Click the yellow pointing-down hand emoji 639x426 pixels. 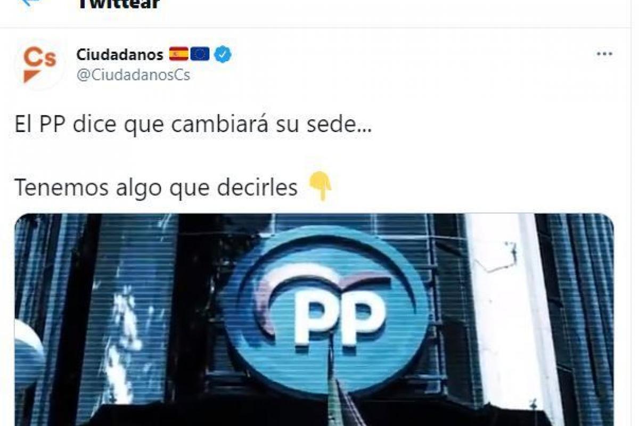point(321,186)
